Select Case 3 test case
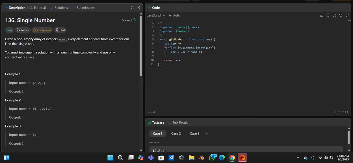The width and height of the screenshot is (353, 163). point(195,133)
